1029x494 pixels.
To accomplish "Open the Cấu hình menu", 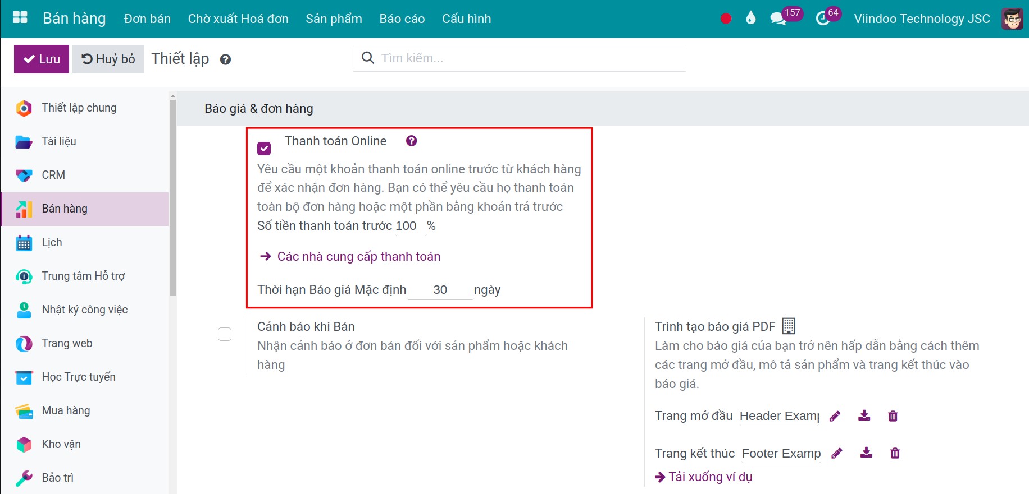I will (466, 19).
